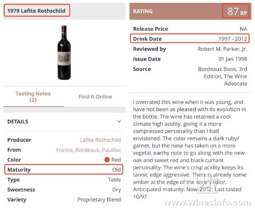Follow the Pauillac appellation link
The width and height of the screenshot is (255, 210).
(112, 150)
